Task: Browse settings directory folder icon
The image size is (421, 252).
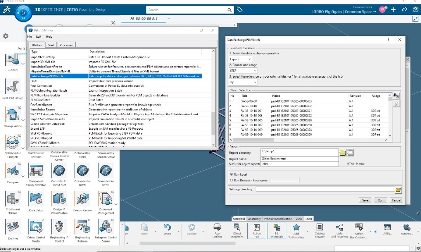Action: pyautogui.click(x=398, y=190)
